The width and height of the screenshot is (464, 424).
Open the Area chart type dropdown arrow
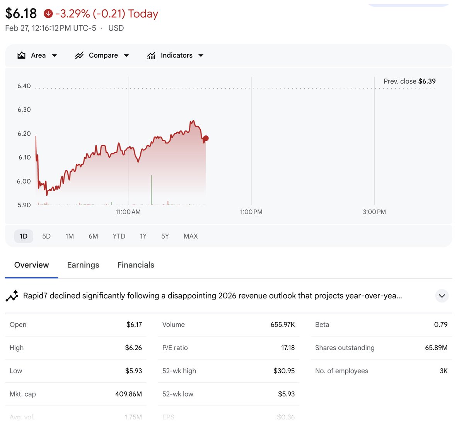55,55
